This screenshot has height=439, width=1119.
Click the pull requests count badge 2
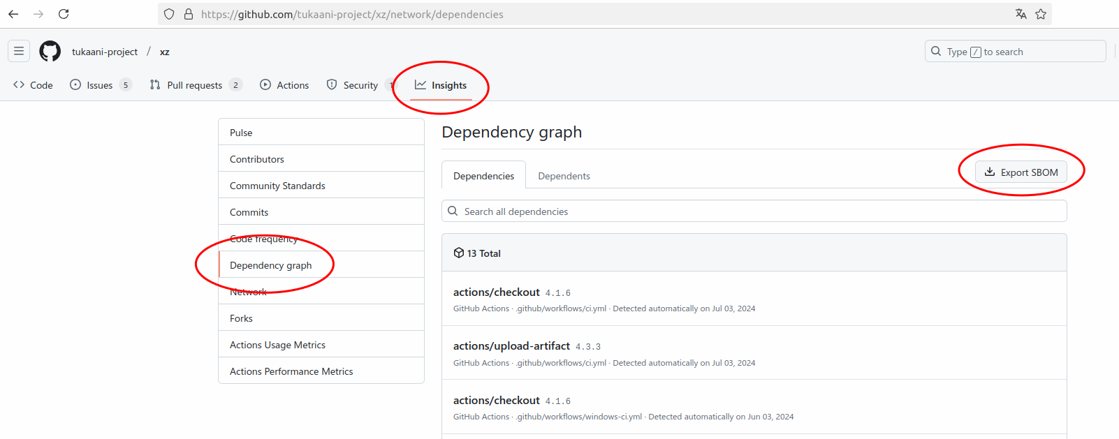coord(235,85)
